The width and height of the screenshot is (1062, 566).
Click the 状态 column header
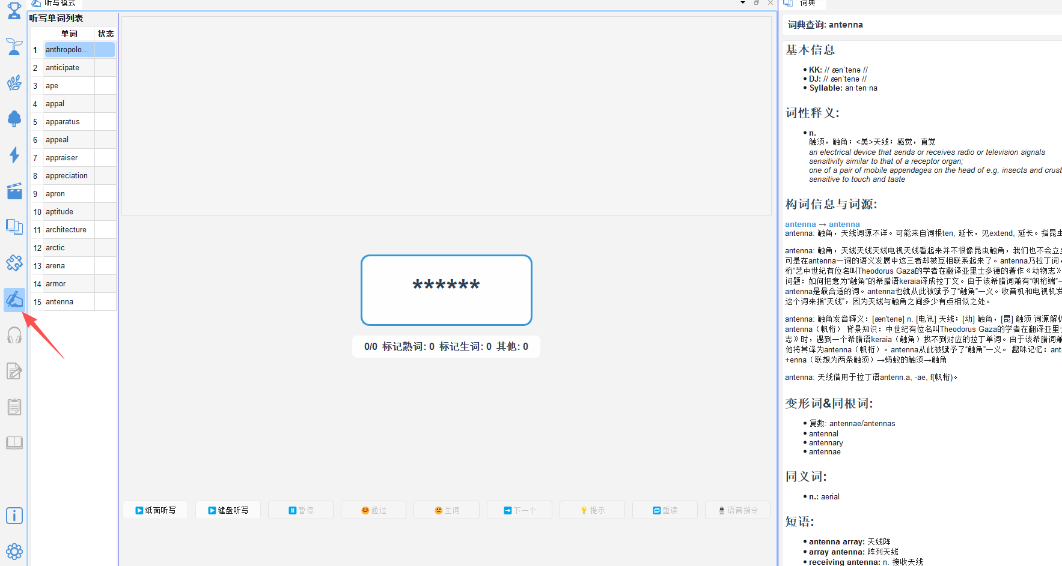106,34
